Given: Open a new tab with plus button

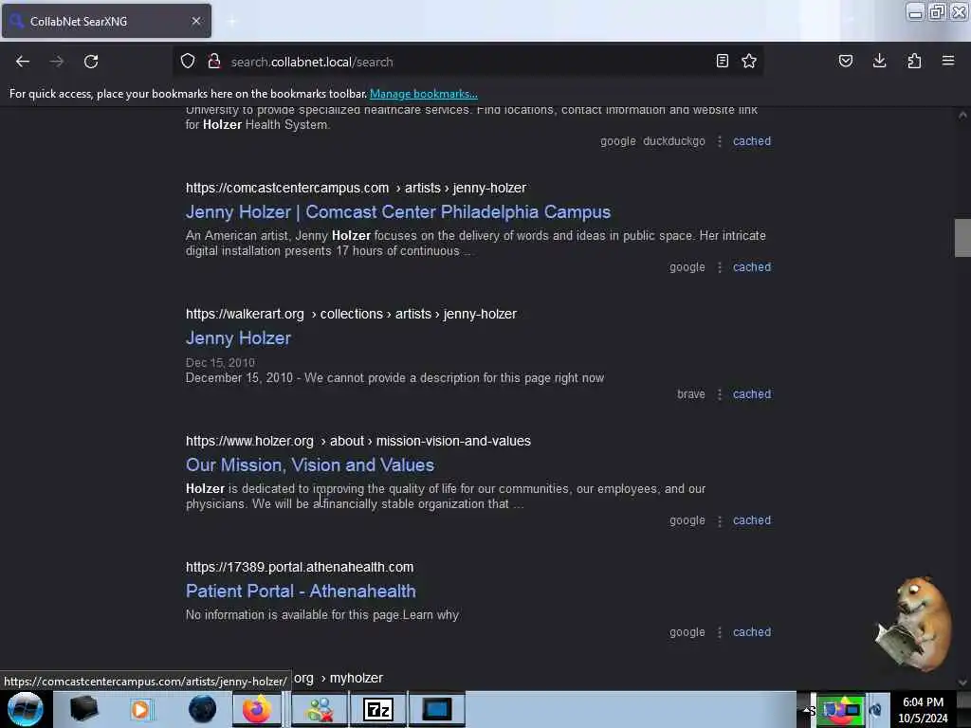Looking at the screenshot, I should click(x=232, y=21).
